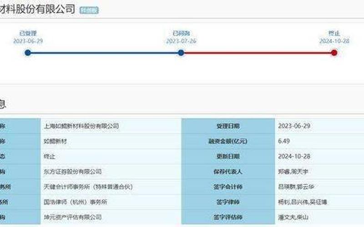Click the 更新日期 header cell

228,156
